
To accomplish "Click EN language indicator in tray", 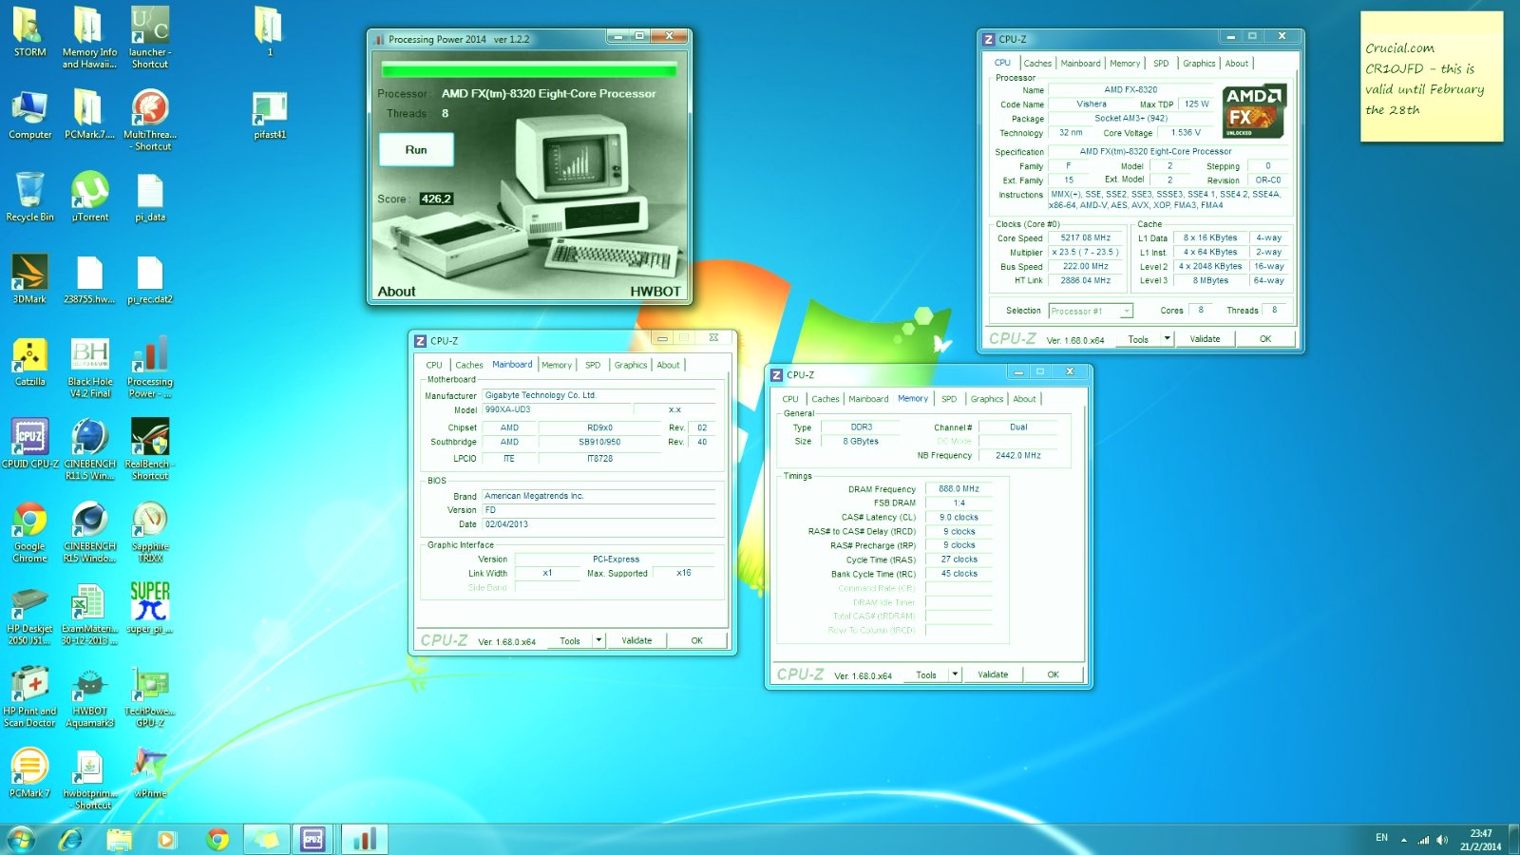I will tap(1381, 838).
